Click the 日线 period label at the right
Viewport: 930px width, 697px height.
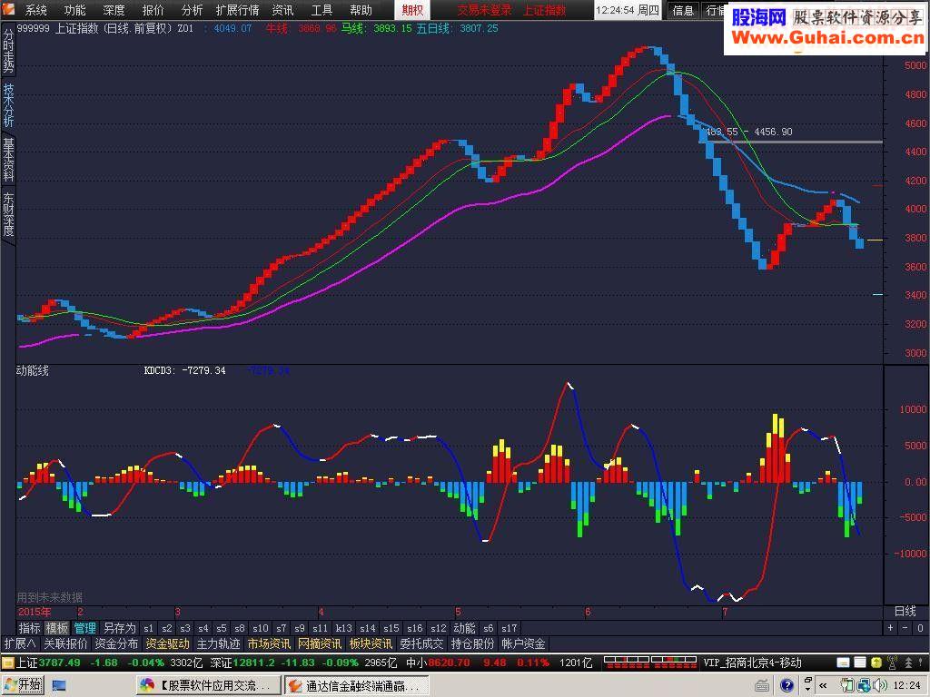click(x=905, y=611)
